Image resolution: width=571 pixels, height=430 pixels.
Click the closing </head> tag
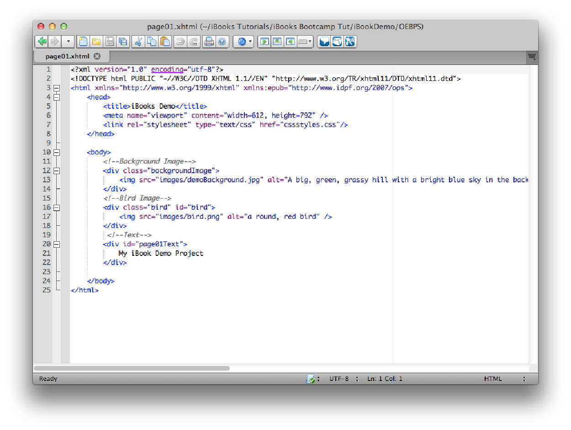(x=101, y=134)
